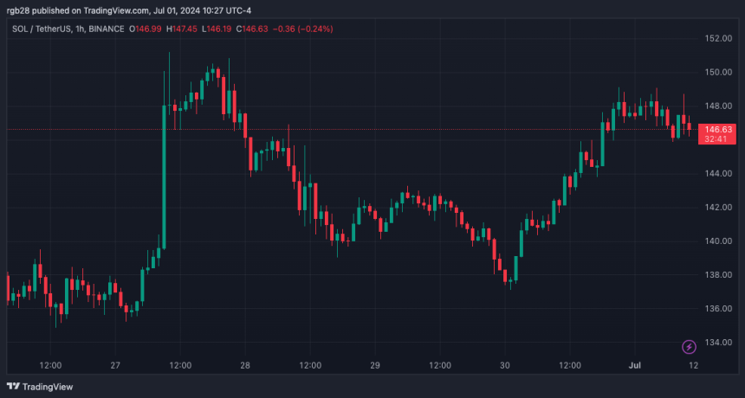Click the Jul date marker on time axis
This screenshot has width=745, height=398.
[x=635, y=365]
